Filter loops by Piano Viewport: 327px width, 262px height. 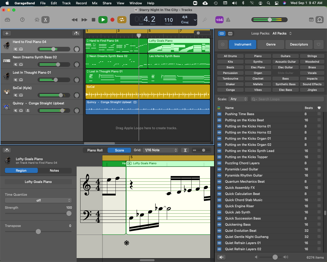point(258,56)
